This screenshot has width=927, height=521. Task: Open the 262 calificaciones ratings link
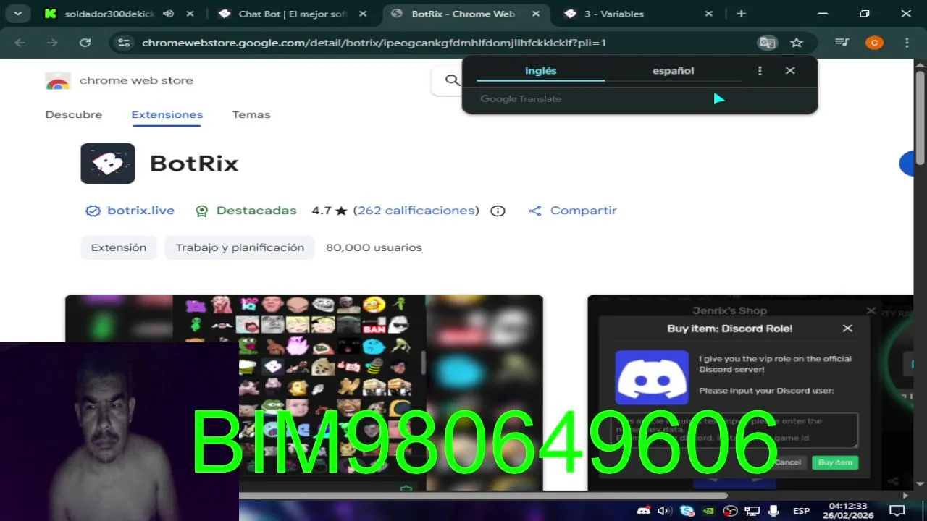(416, 211)
